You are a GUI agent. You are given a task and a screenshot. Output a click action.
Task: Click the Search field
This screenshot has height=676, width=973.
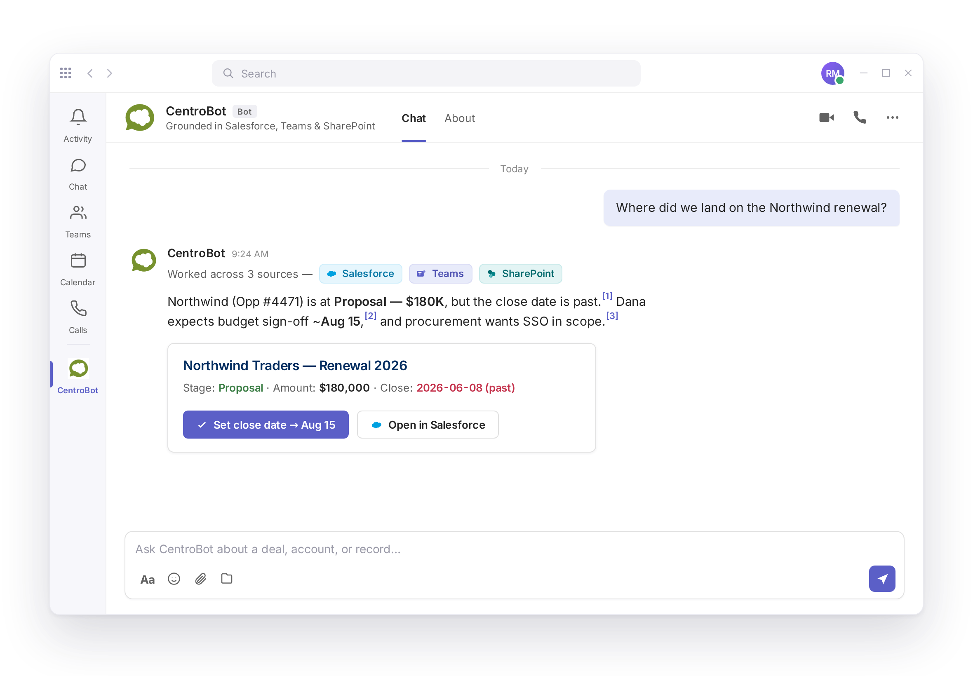pyautogui.click(x=426, y=73)
